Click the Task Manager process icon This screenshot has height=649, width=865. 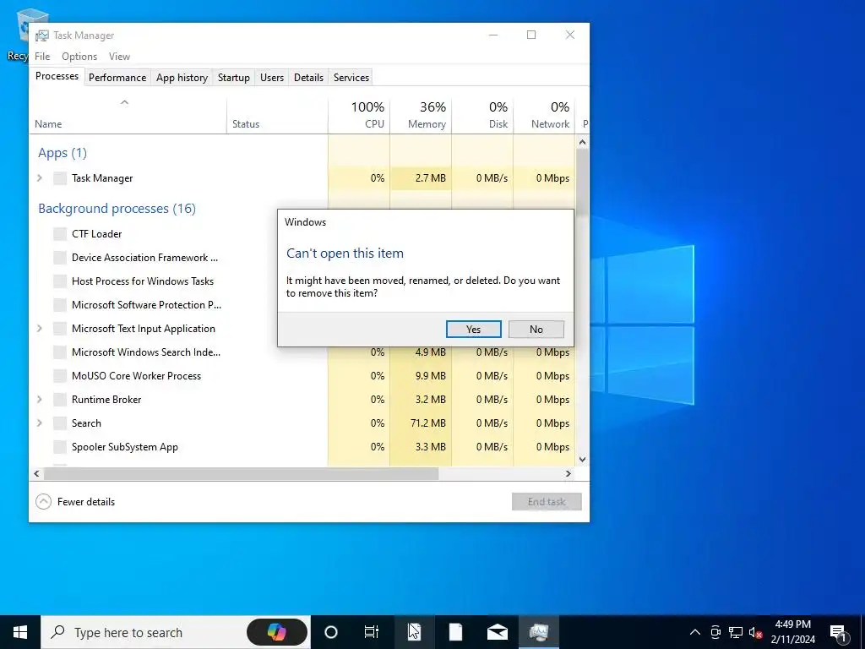(x=60, y=178)
